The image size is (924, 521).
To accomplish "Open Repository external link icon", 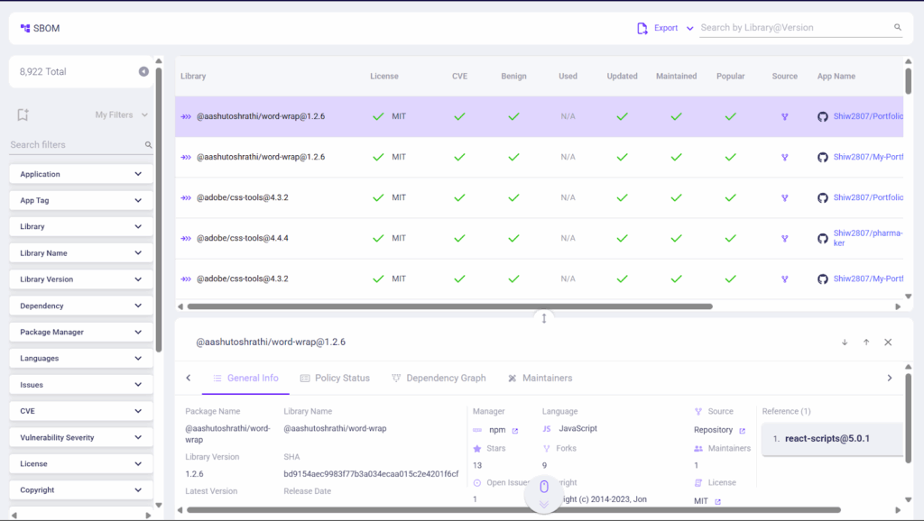I will [x=742, y=431].
